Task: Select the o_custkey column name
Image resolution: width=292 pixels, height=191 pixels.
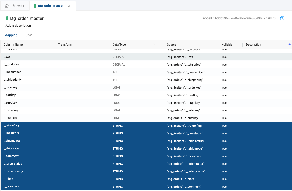Action: [x=10, y=118]
